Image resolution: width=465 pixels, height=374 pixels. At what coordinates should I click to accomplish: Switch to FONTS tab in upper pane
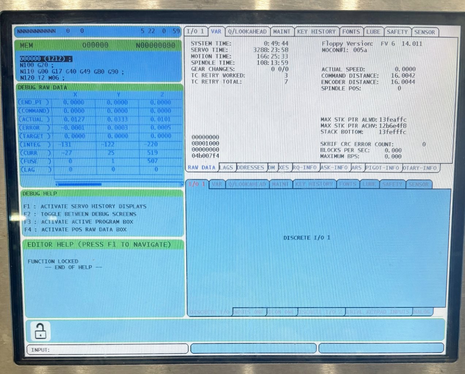pos(351,32)
